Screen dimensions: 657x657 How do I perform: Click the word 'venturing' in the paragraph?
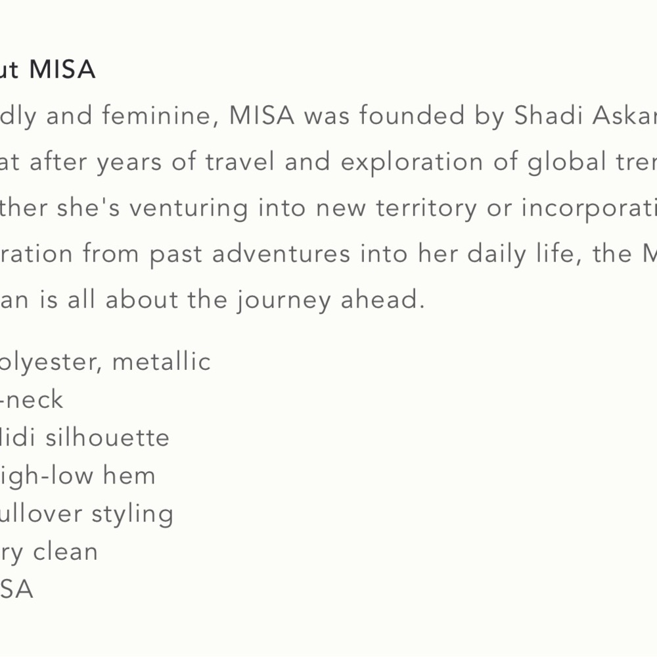(189, 208)
